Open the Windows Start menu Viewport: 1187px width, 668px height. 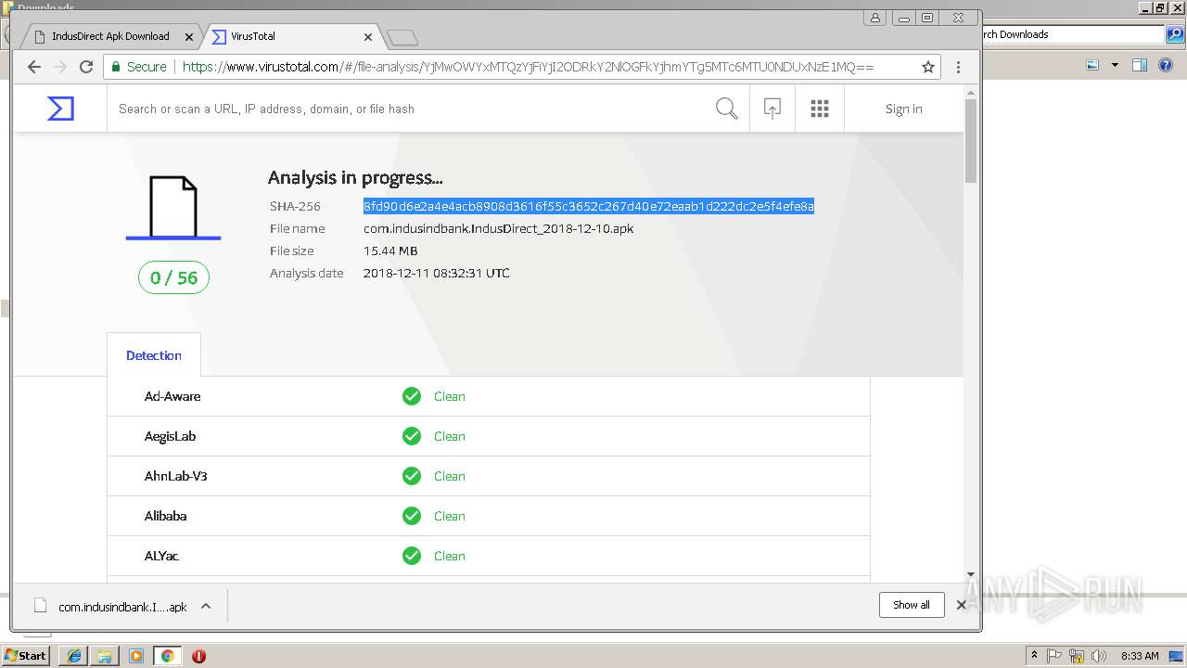[x=26, y=655]
